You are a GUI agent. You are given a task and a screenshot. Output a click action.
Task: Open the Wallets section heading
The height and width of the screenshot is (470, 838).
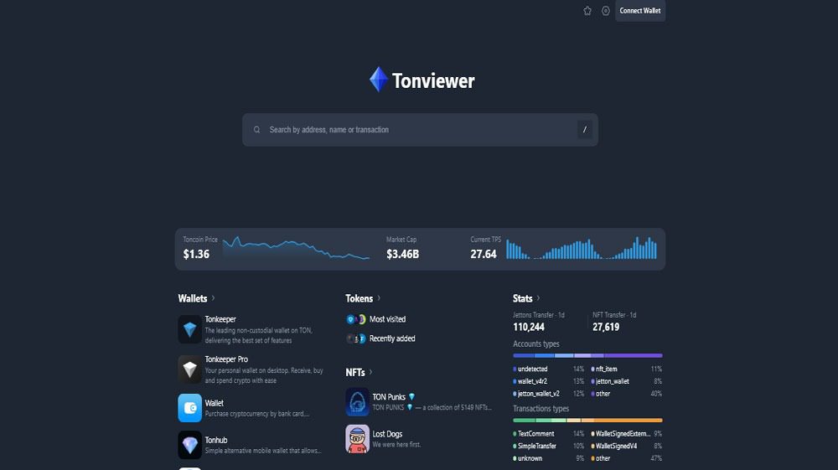193,298
